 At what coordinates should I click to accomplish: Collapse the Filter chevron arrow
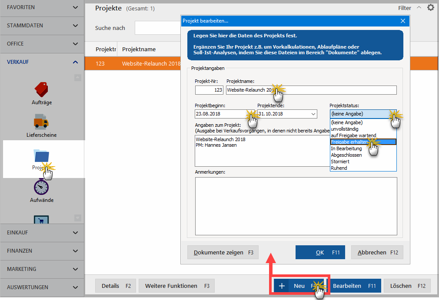pyautogui.click(x=419, y=7)
